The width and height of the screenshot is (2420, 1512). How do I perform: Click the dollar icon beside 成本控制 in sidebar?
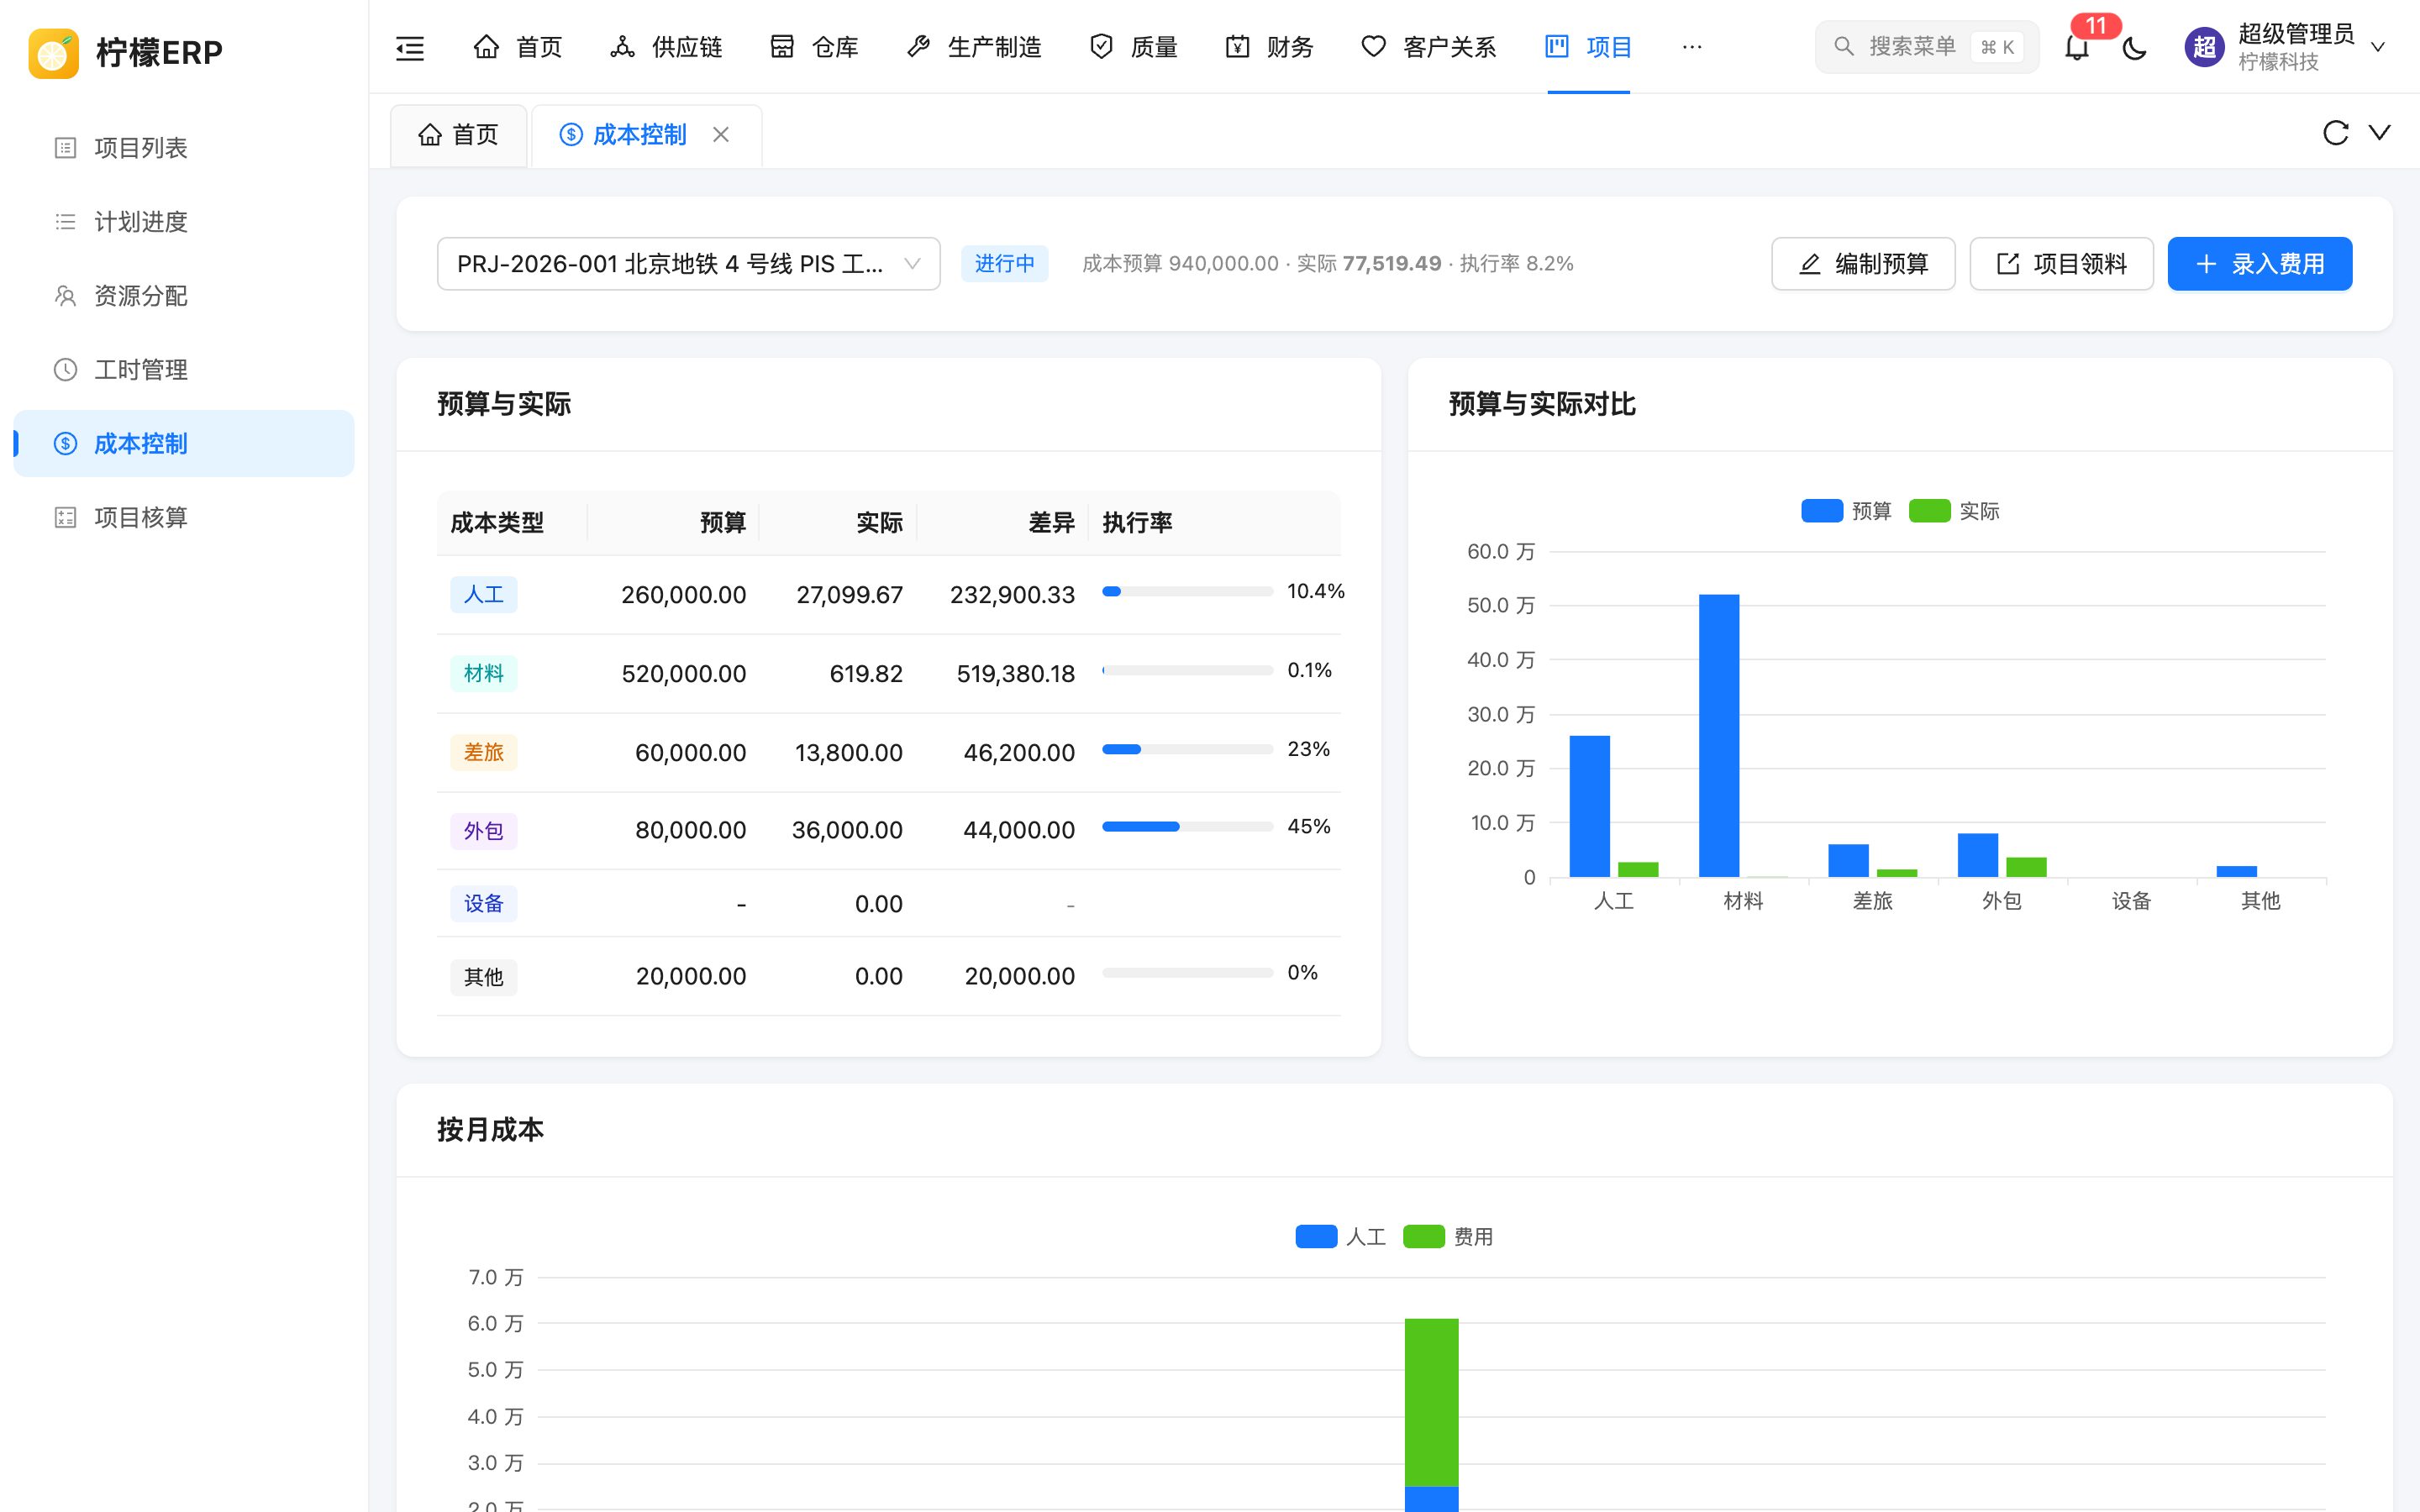point(65,444)
